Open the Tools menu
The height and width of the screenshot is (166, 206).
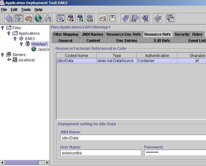point(26,10)
